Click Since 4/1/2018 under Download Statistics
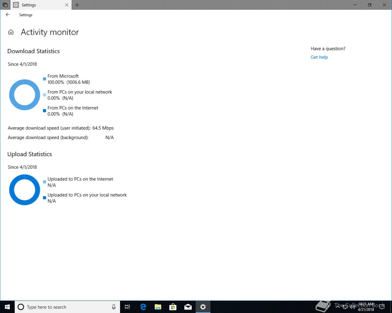 click(22, 64)
